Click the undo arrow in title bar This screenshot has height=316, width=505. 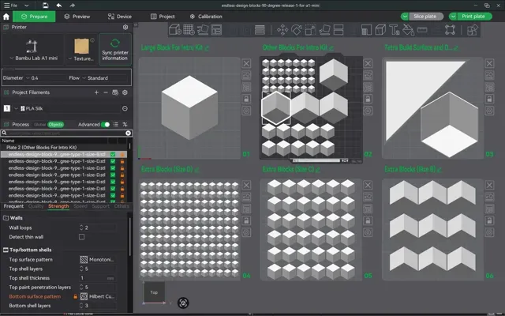(x=59, y=6)
